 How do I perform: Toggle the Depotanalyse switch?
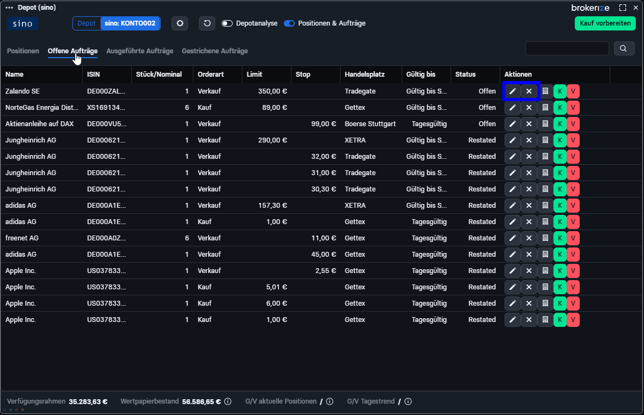coord(227,23)
